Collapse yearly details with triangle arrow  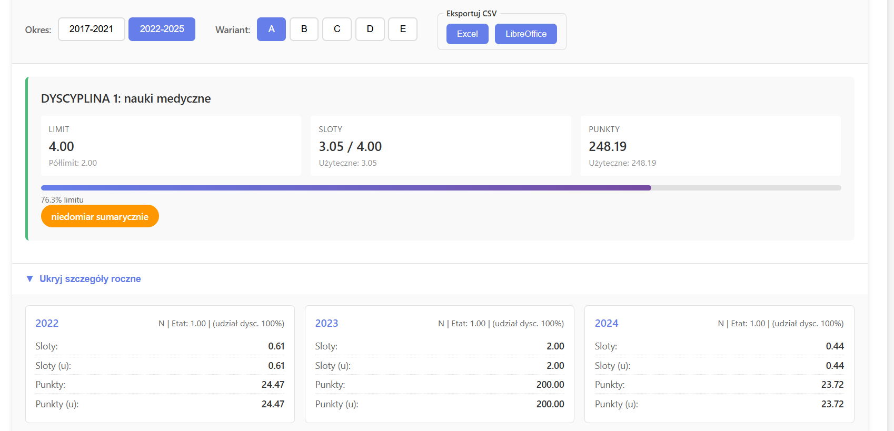30,279
